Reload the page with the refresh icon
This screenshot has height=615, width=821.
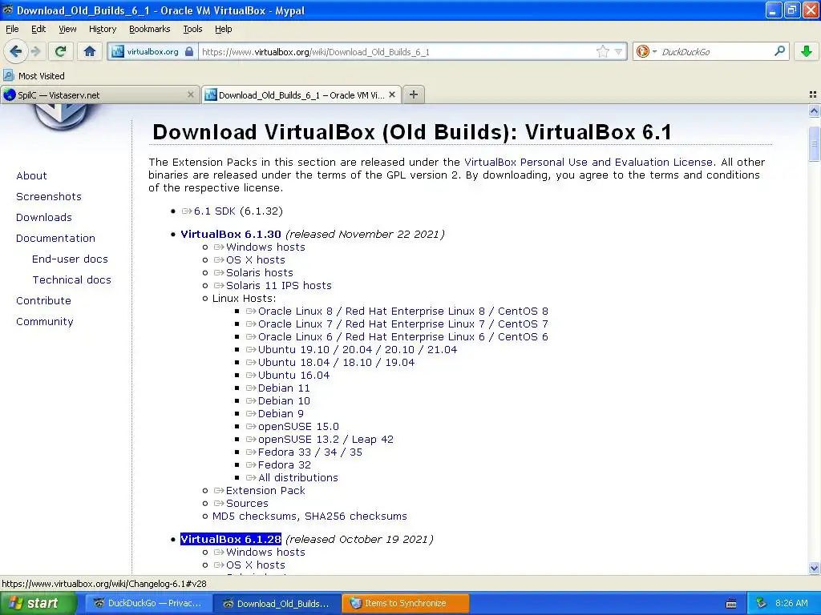60,51
